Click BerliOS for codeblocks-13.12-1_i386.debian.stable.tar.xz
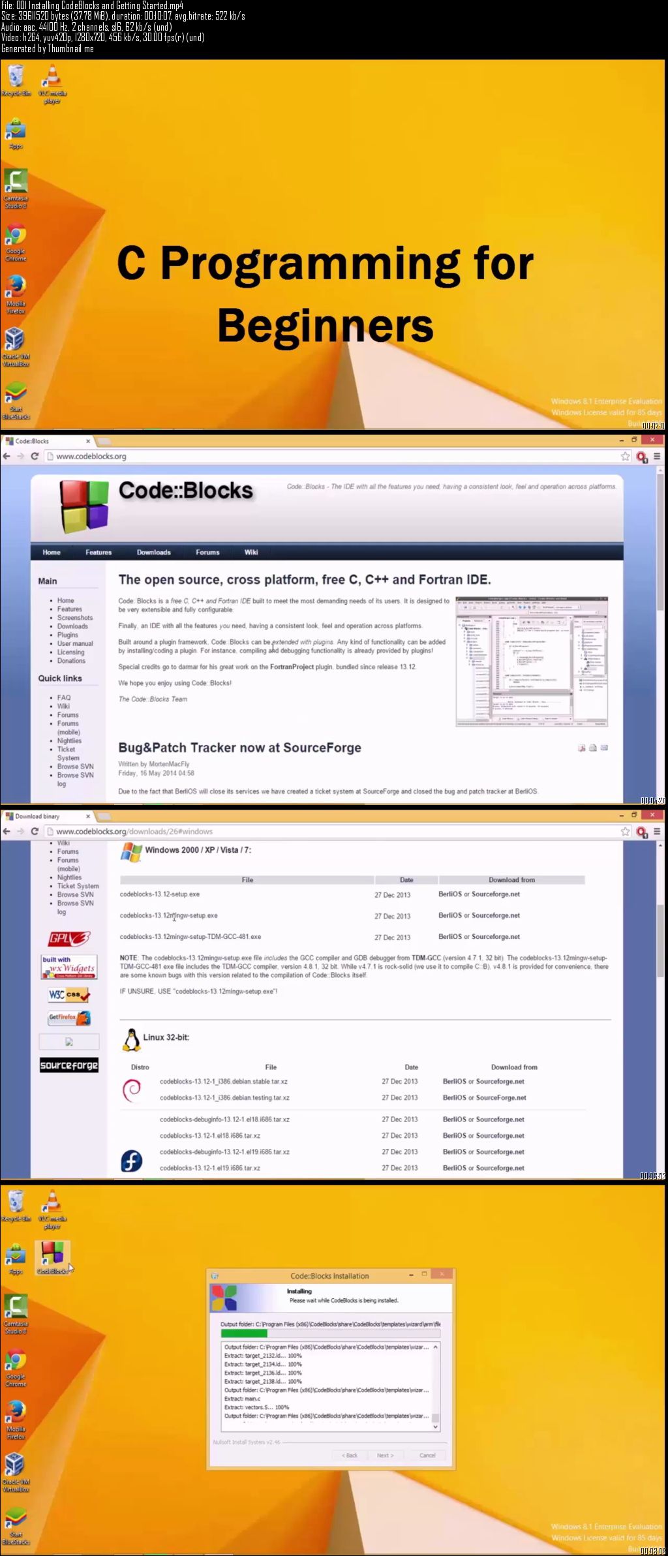 coord(455,1082)
